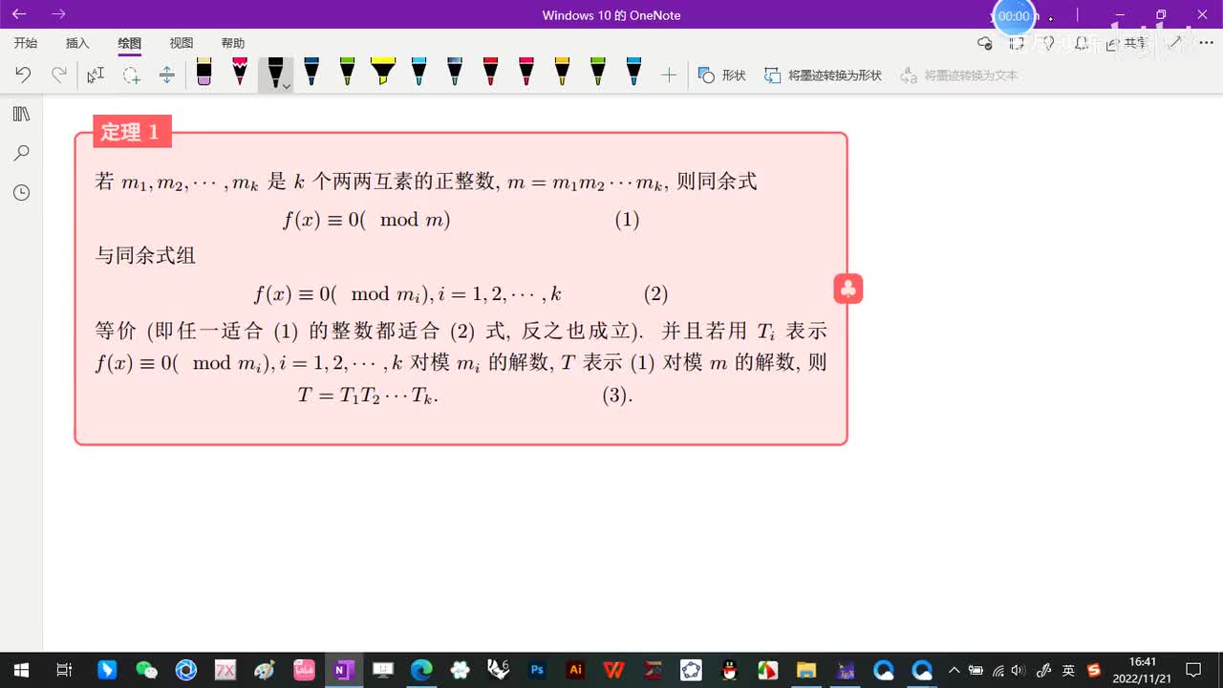Open the 16:41 clock and calendar

pyautogui.click(x=1143, y=670)
